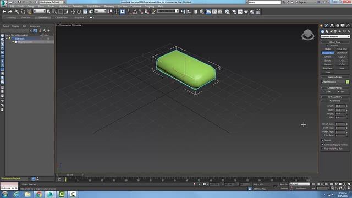This screenshot has height=198, width=352.
Task: Open the Rendering menu
Action: pyautogui.click(x=109, y=7)
